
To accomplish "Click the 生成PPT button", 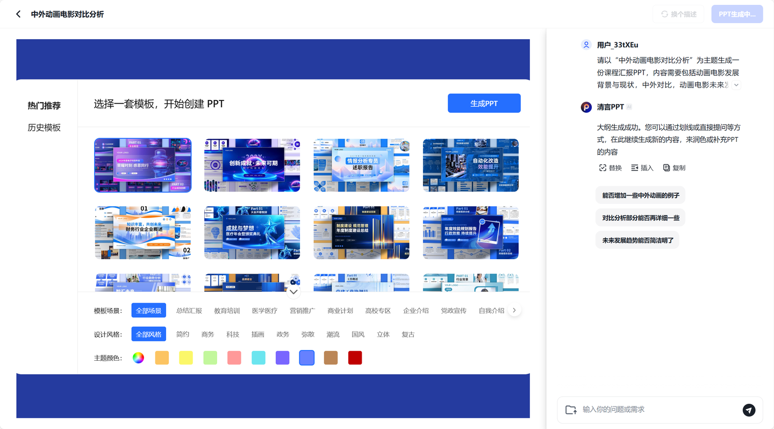I will 484,103.
